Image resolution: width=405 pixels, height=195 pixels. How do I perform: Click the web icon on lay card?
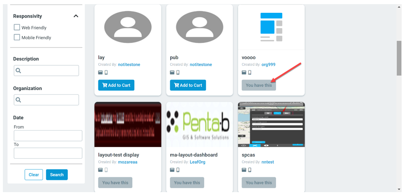100,73
